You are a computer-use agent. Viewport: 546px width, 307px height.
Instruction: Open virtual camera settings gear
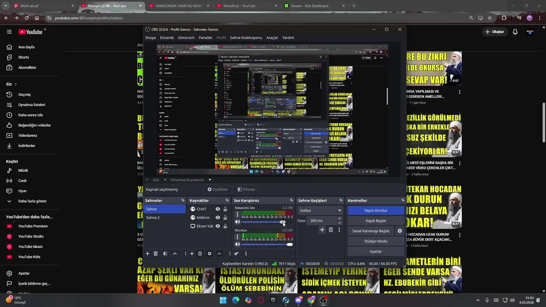click(x=400, y=231)
